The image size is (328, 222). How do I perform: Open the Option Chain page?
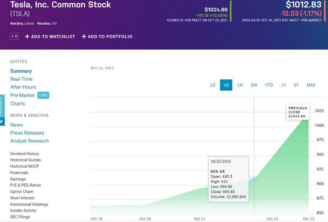(22, 192)
